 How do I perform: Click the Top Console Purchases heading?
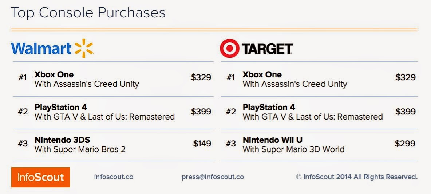88,13
